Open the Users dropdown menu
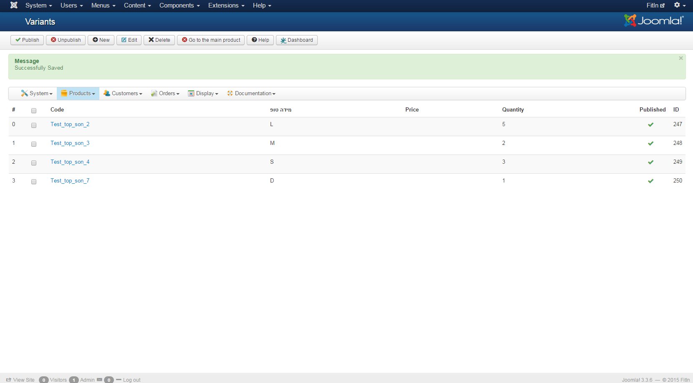Viewport: 693px width, 383px height. click(x=71, y=5)
